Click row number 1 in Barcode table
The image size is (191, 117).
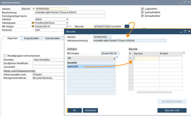[x=131, y=58]
